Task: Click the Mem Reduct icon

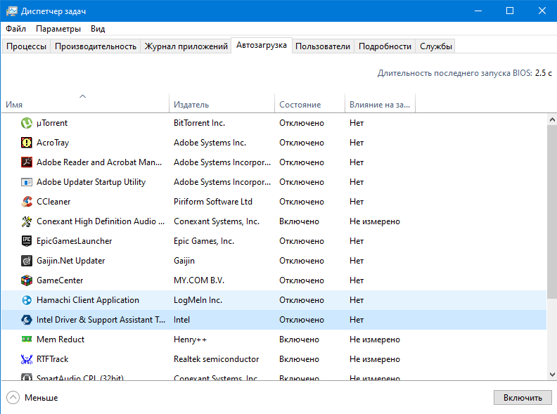Action: point(27,339)
